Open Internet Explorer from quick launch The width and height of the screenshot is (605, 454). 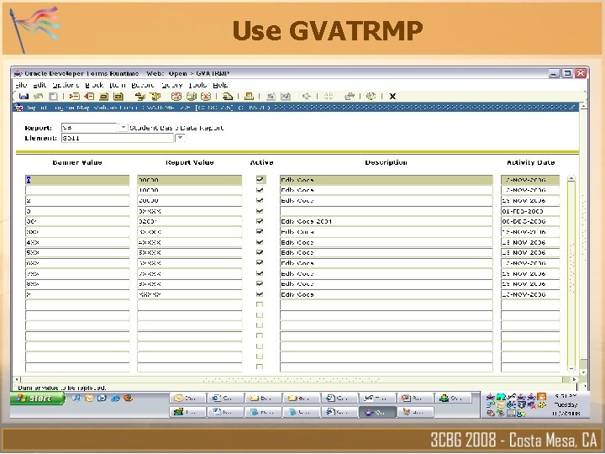coord(115,398)
